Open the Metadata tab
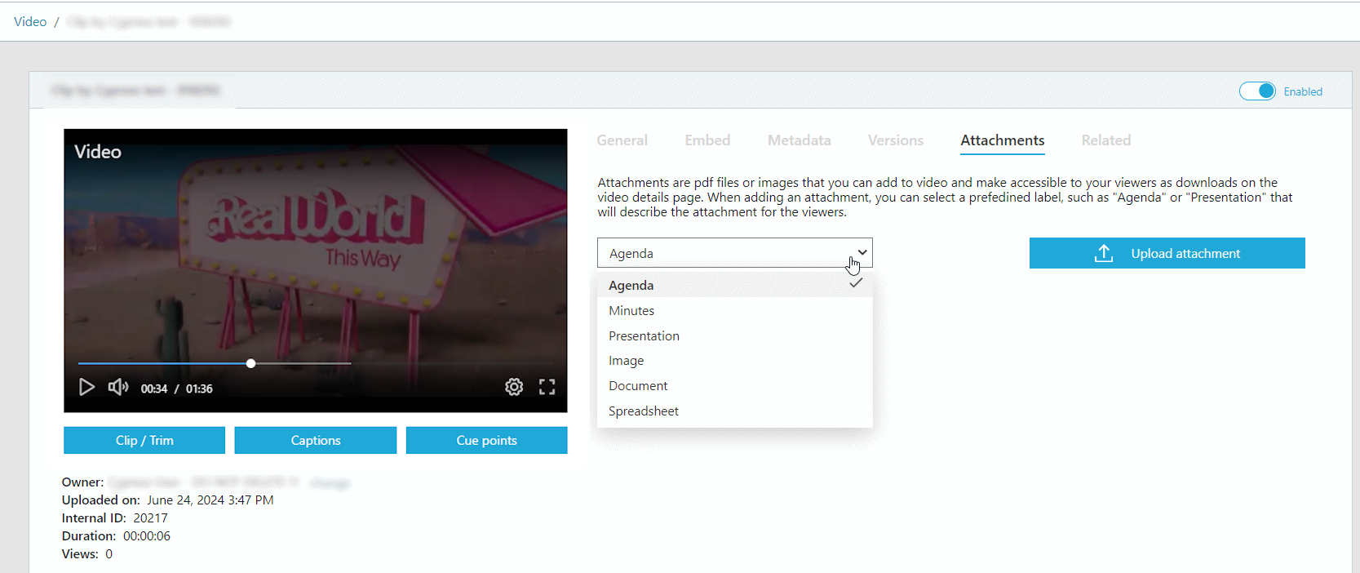The height and width of the screenshot is (573, 1360). tap(799, 140)
